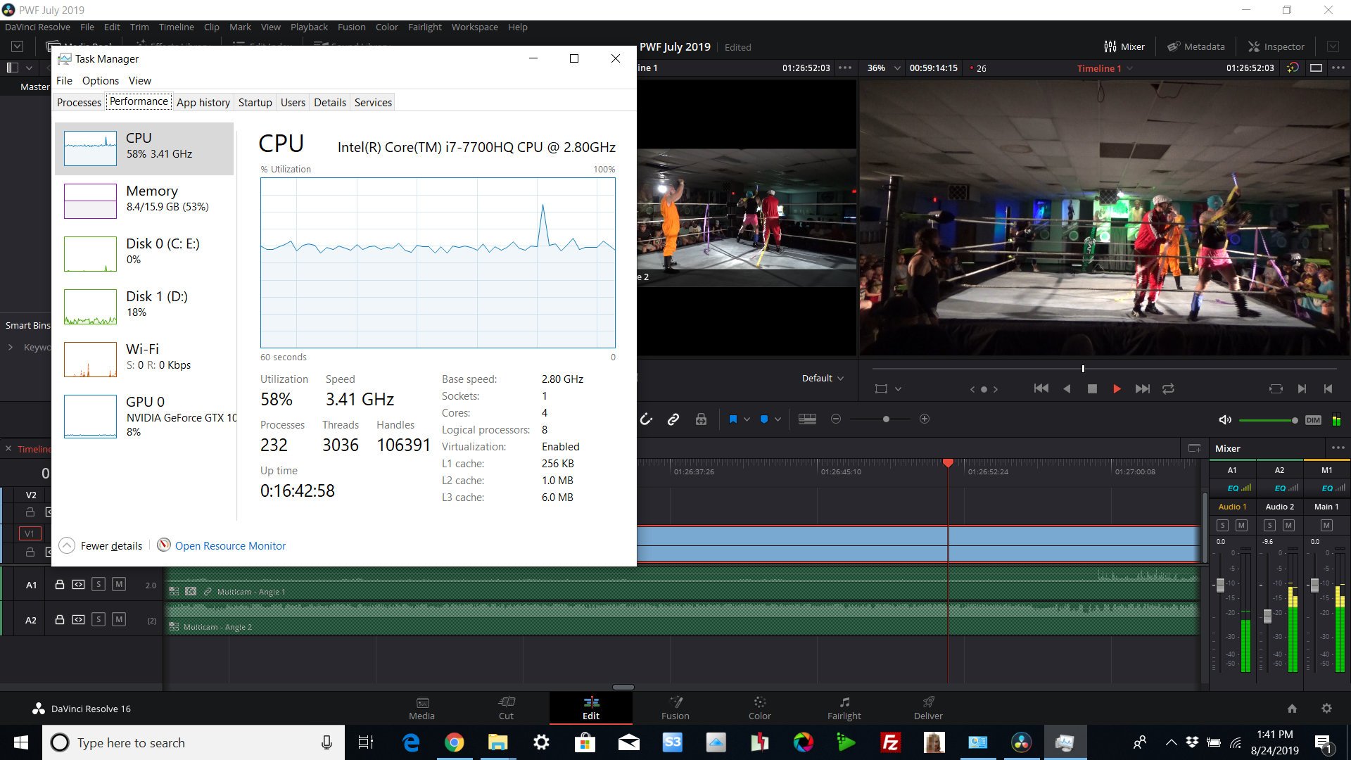Mute Audio 2 channel in Mixer
The height and width of the screenshot is (760, 1351).
click(1288, 525)
